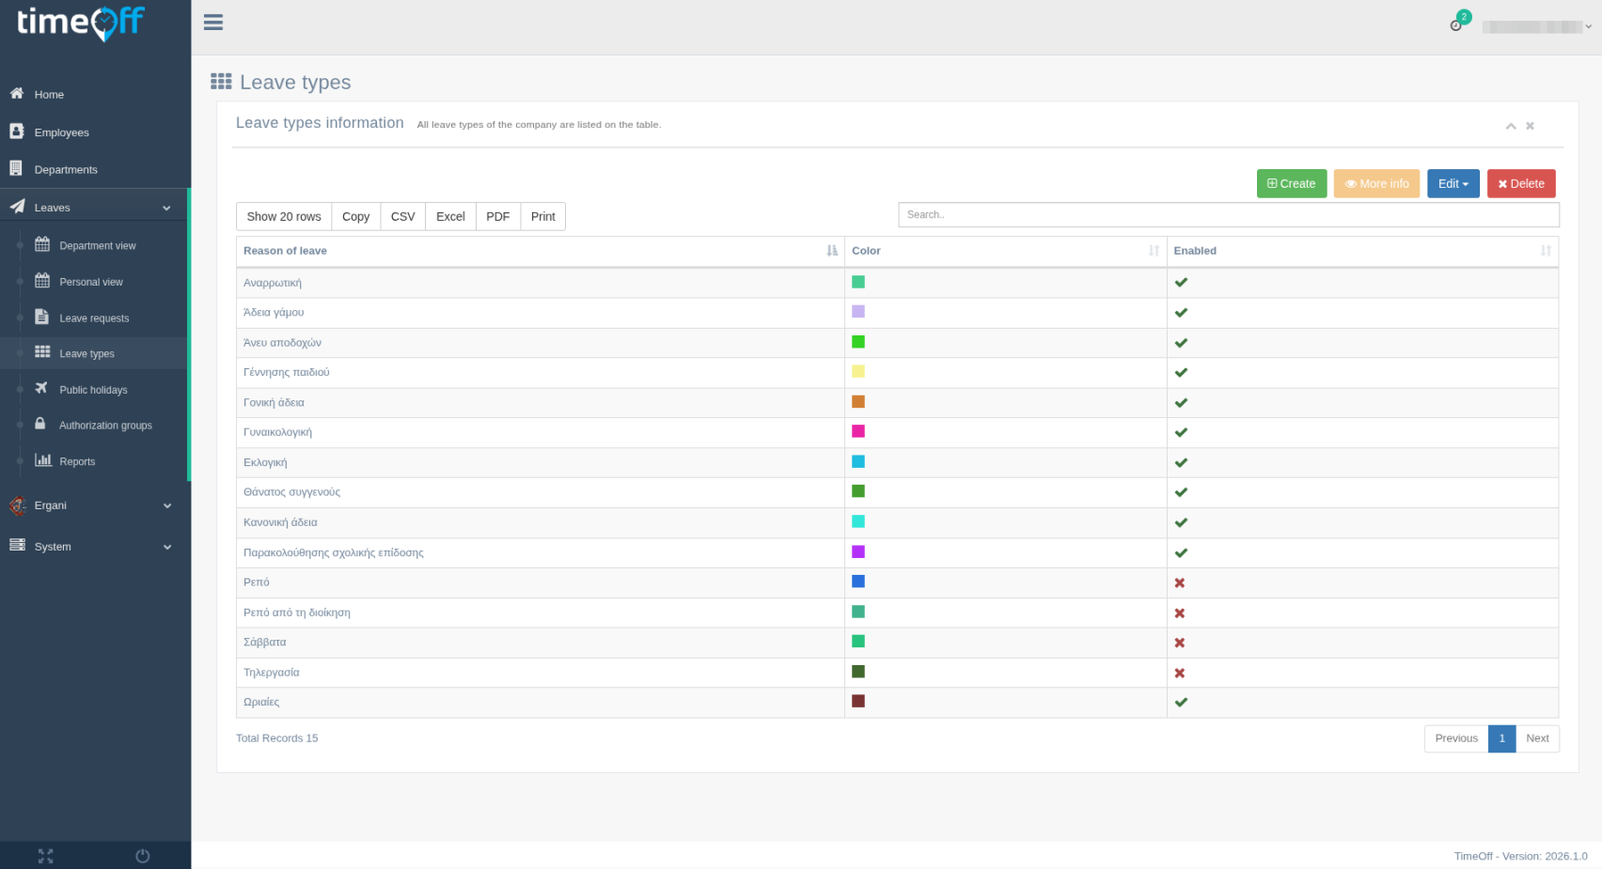Open the Public holidays page
Screen dimensions: 1602x869
(93, 389)
